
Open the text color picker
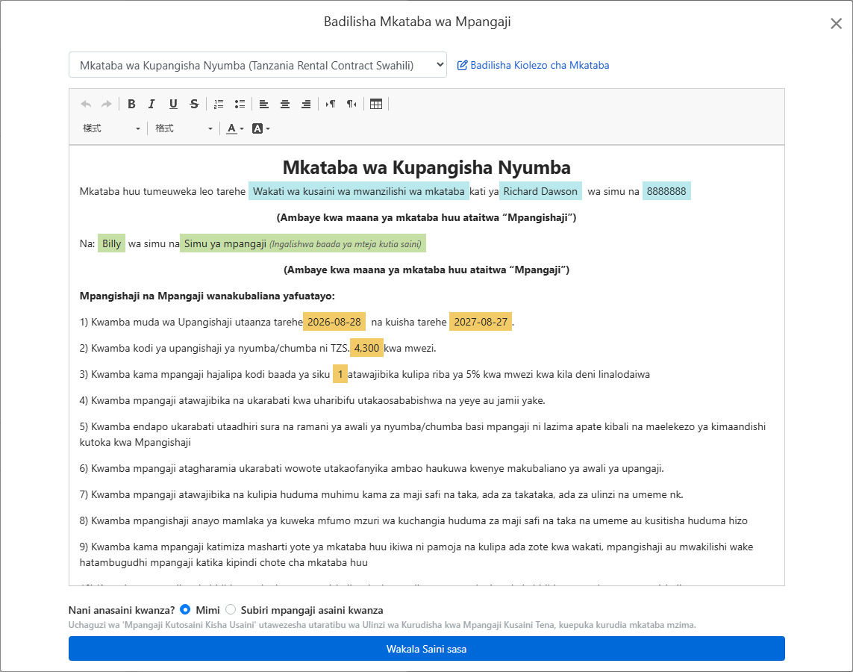pyautogui.click(x=235, y=128)
